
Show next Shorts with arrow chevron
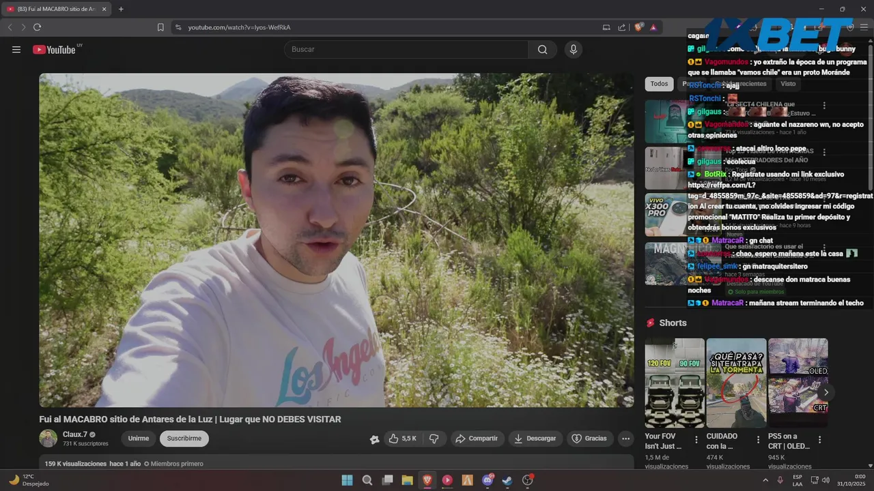pyautogui.click(x=826, y=392)
